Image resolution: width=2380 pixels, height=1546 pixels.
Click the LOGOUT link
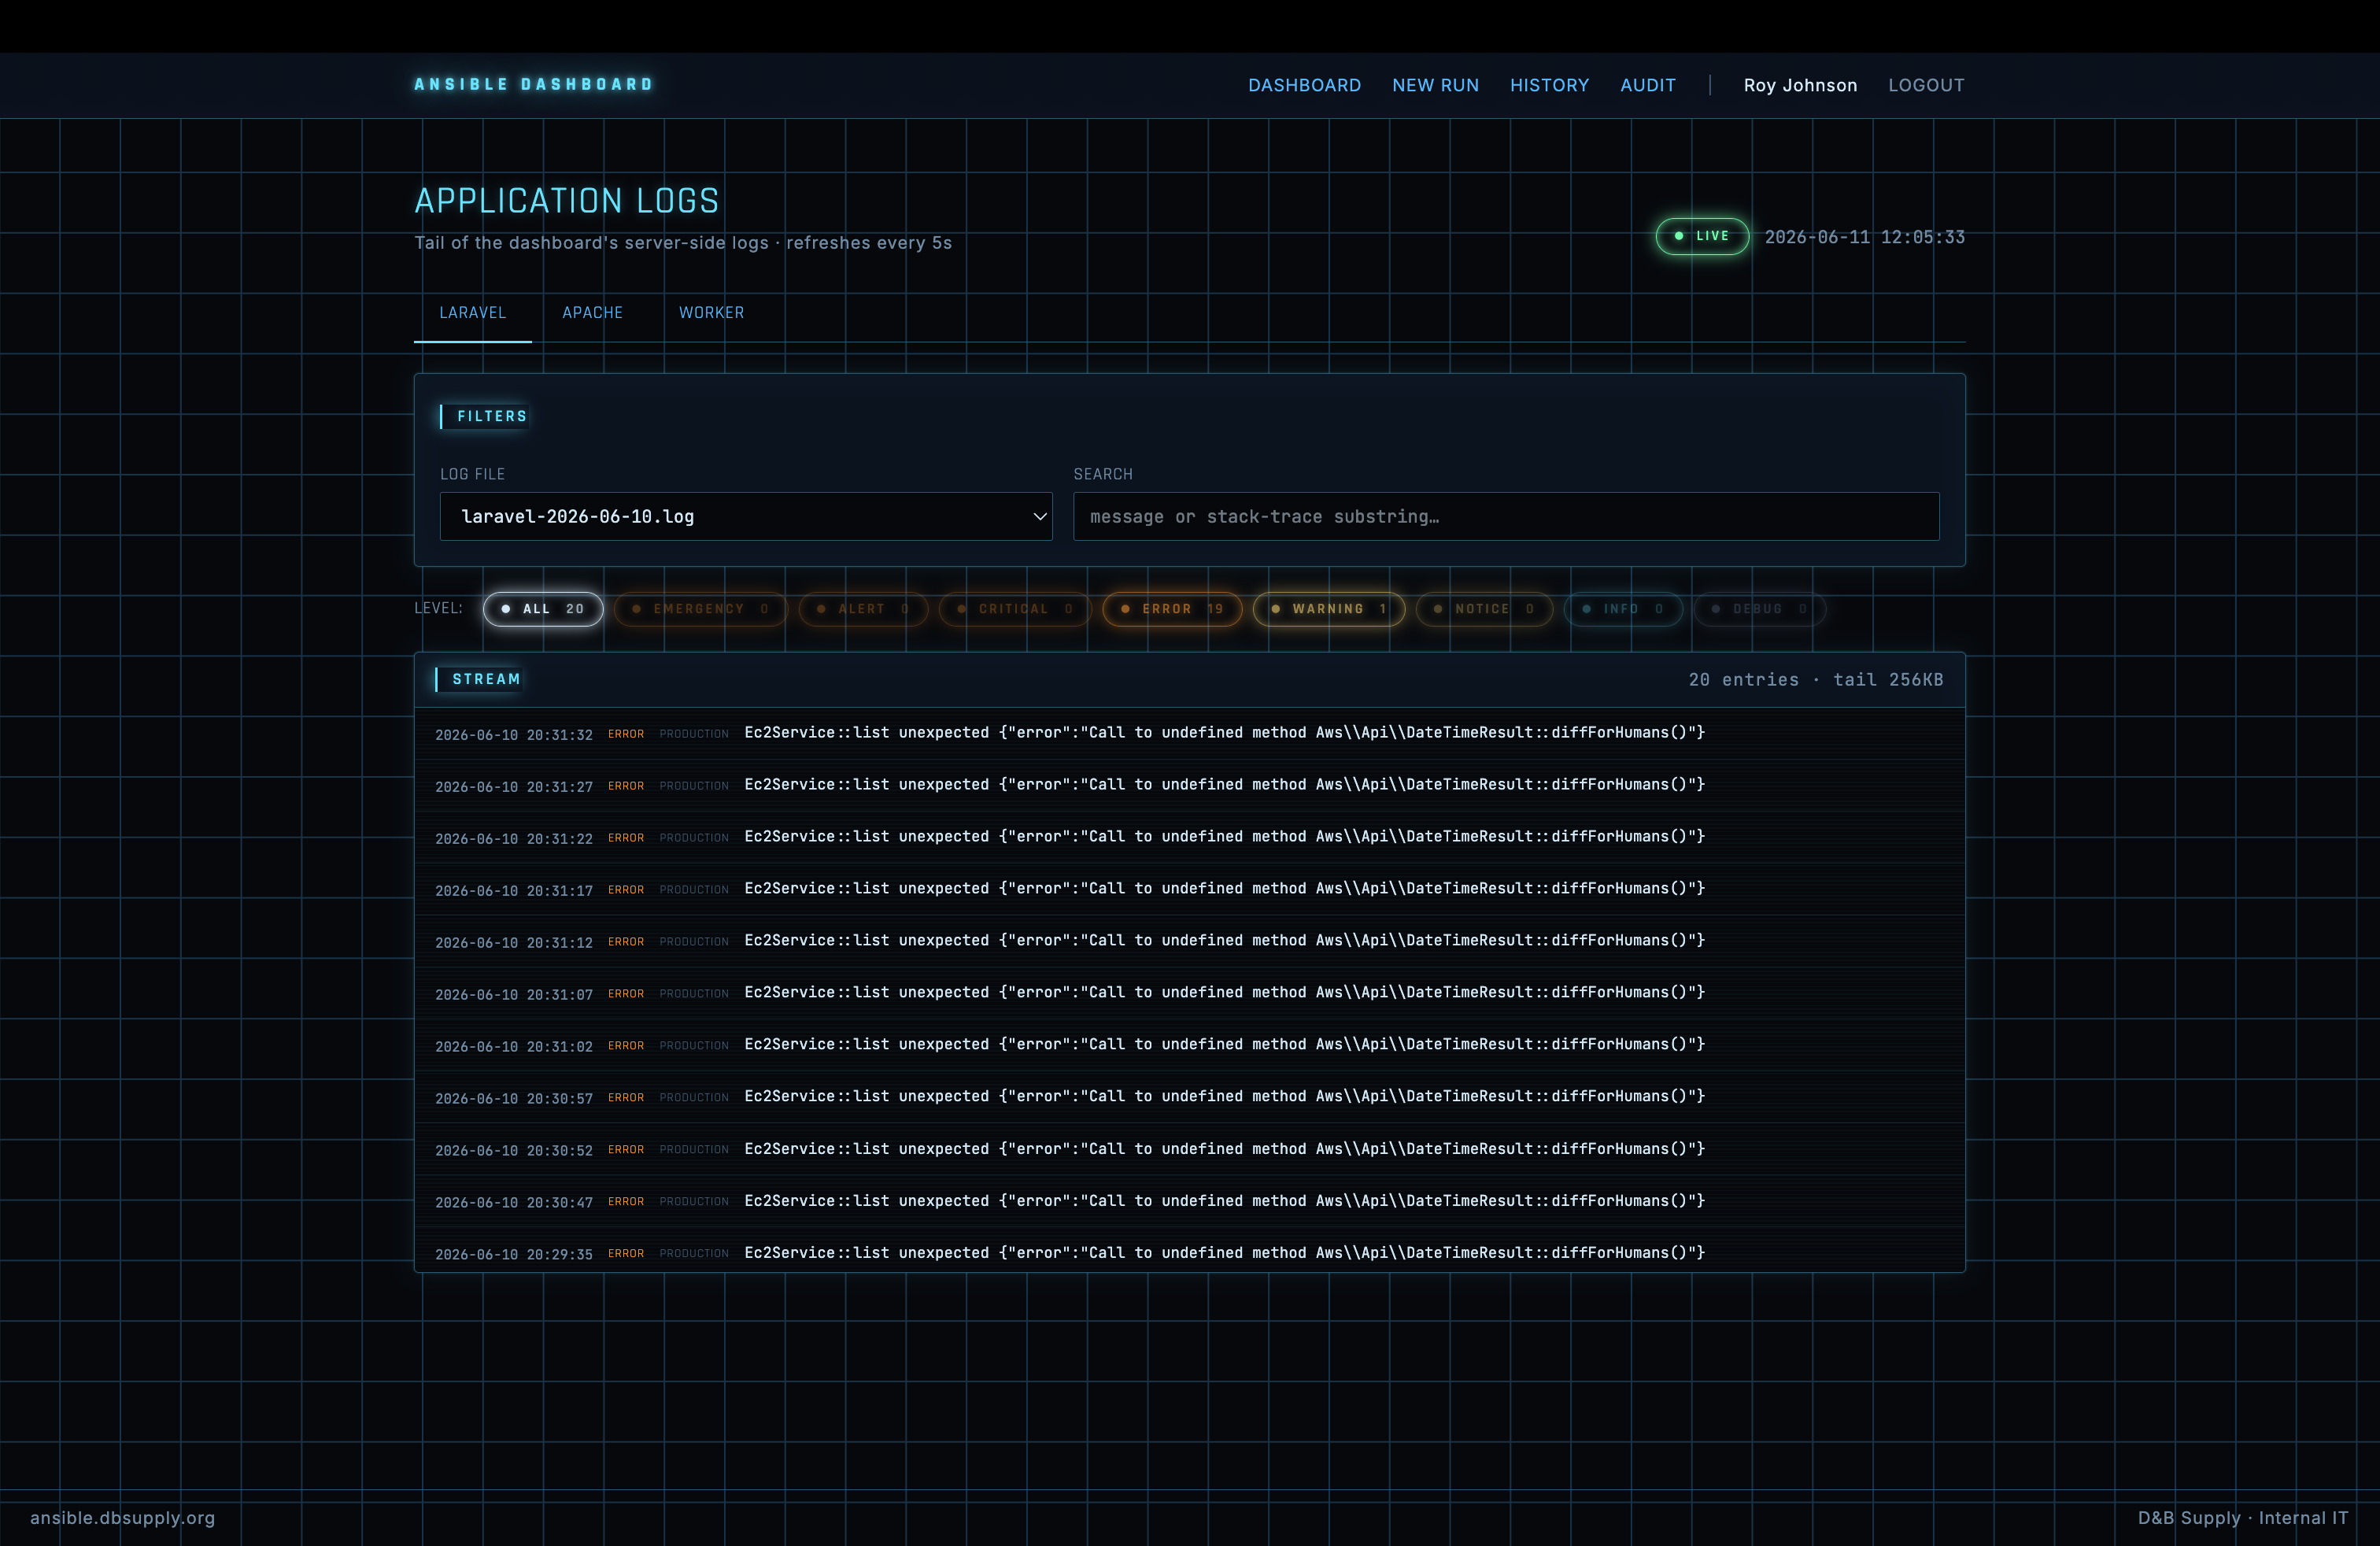coord(1926,85)
